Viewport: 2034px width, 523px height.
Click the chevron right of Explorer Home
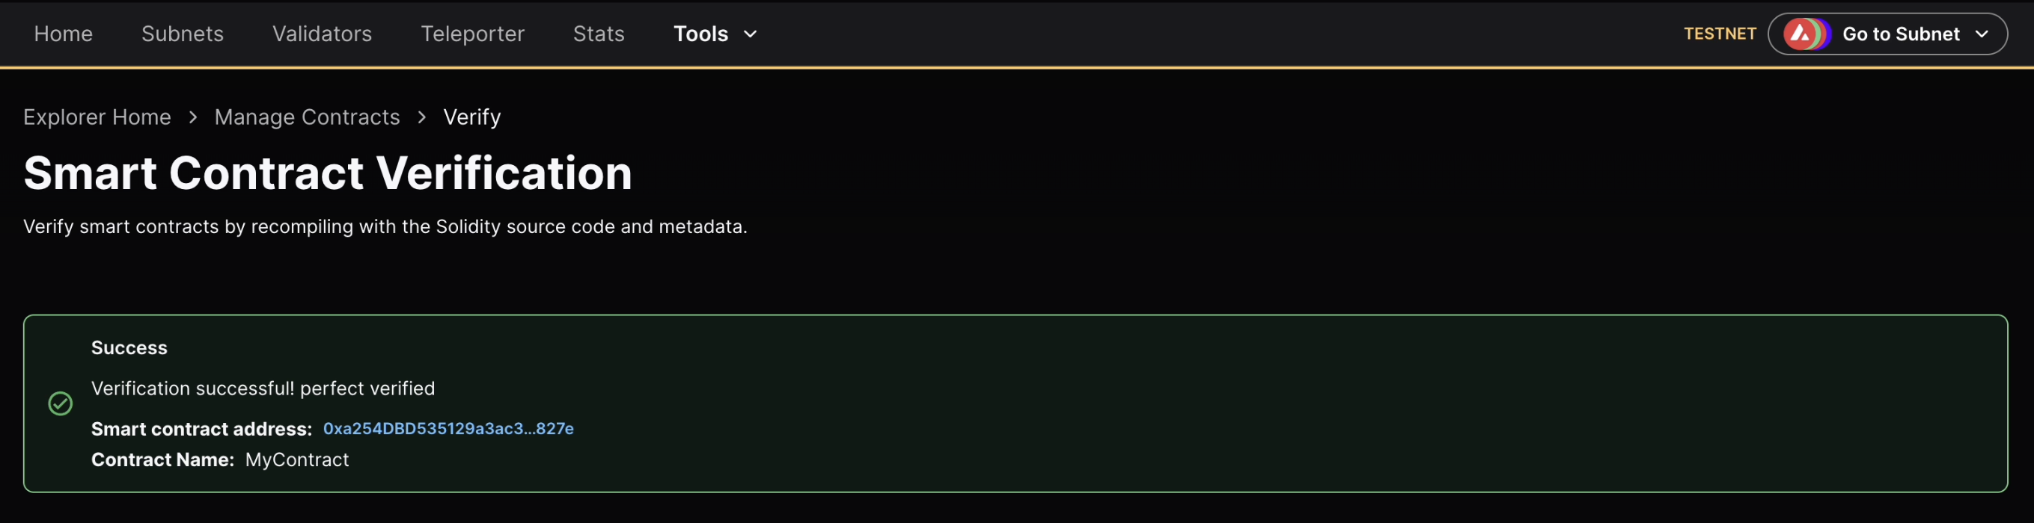tap(192, 117)
